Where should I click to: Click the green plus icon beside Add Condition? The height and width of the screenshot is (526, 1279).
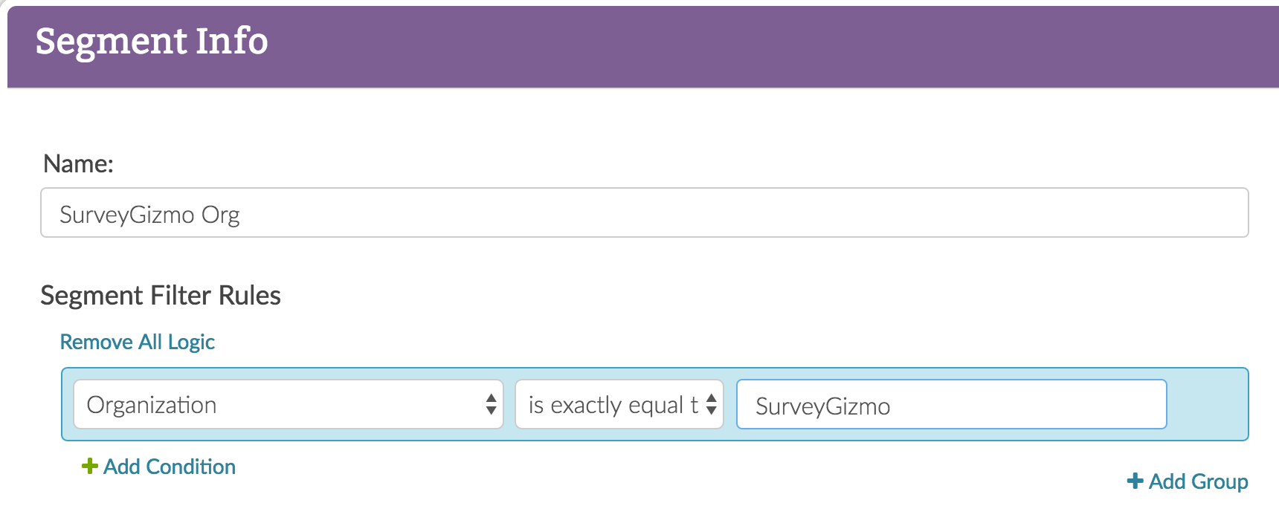(x=89, y=467)
